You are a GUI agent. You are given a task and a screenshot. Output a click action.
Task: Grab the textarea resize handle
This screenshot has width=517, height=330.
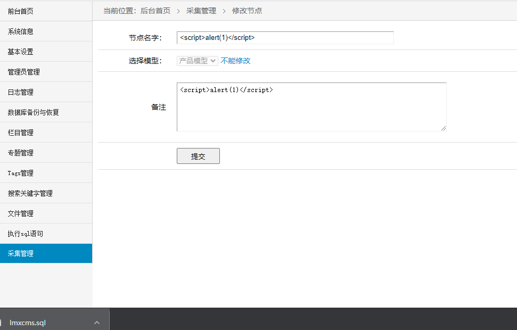(x=444, y=128)
